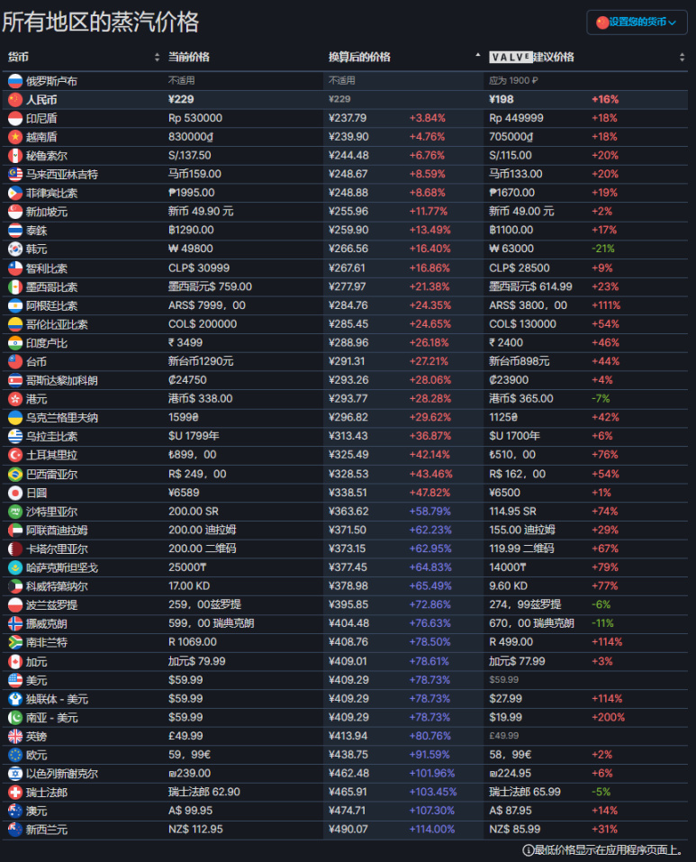Image resolution: width=696 pixels, height=862 pixels.
Task: Select the 挪威克朗 currency name
Action: tap(47, 624)
